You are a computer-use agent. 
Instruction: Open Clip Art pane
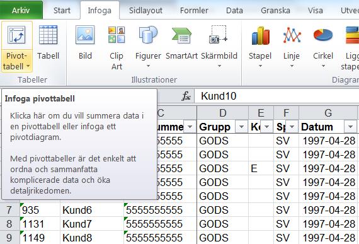(117, 48)
